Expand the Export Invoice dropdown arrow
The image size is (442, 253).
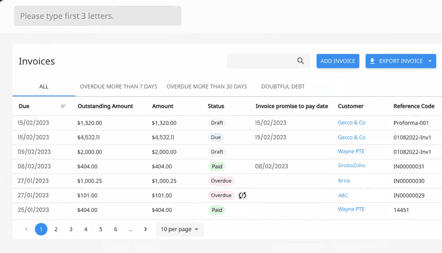[430, 61]
